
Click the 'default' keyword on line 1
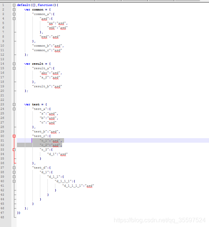coord(23,5)
